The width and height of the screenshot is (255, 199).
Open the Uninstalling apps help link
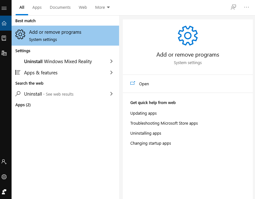(x=146, y=133)
